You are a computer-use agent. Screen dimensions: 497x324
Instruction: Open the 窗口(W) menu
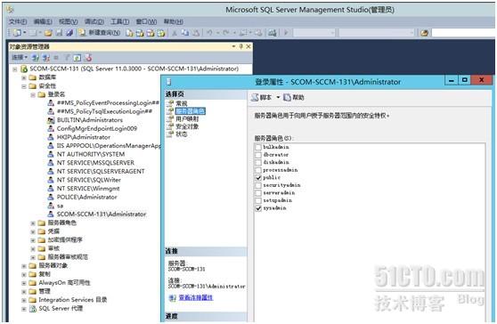coord(146,21)
